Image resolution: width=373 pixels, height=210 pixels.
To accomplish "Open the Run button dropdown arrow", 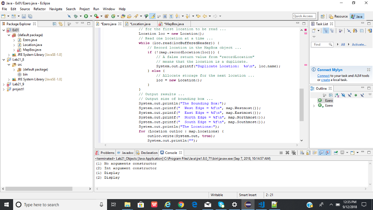I will (90, 16).
